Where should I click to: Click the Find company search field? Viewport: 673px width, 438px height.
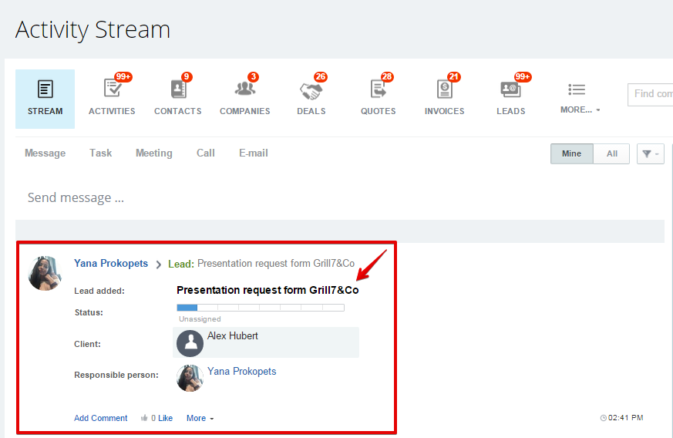coord(651,94)
